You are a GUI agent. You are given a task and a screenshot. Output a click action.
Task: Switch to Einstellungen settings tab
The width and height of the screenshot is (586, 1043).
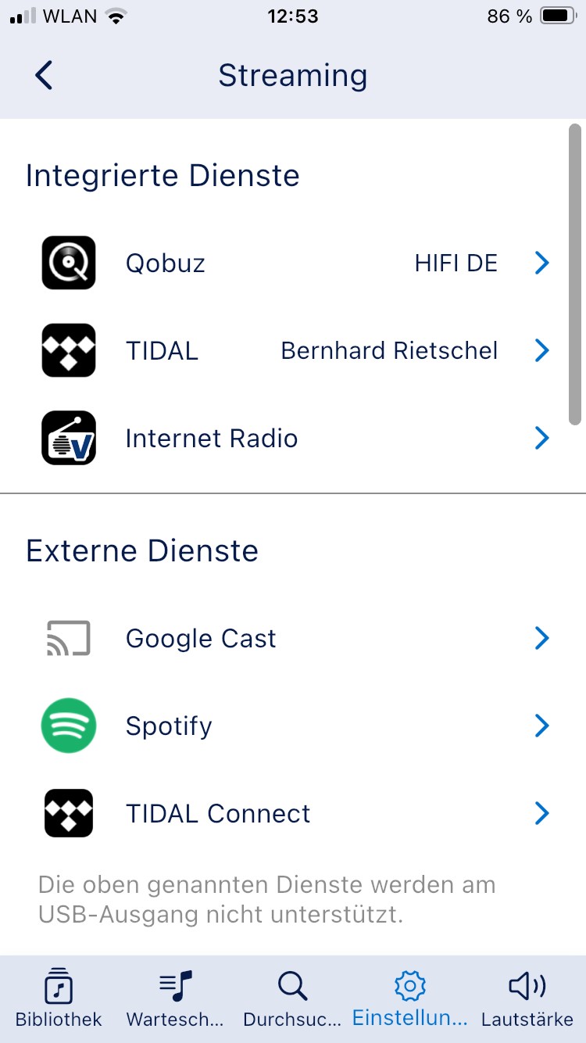pos(409,998)
